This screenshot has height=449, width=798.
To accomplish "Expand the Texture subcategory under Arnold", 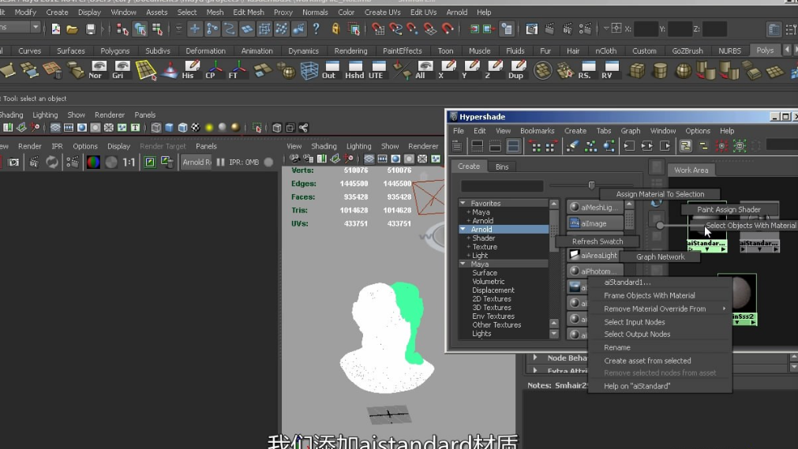I will (468, 247).
